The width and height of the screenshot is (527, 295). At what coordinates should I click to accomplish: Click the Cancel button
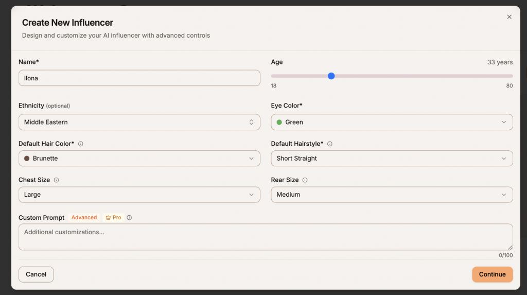pos(36,274)
